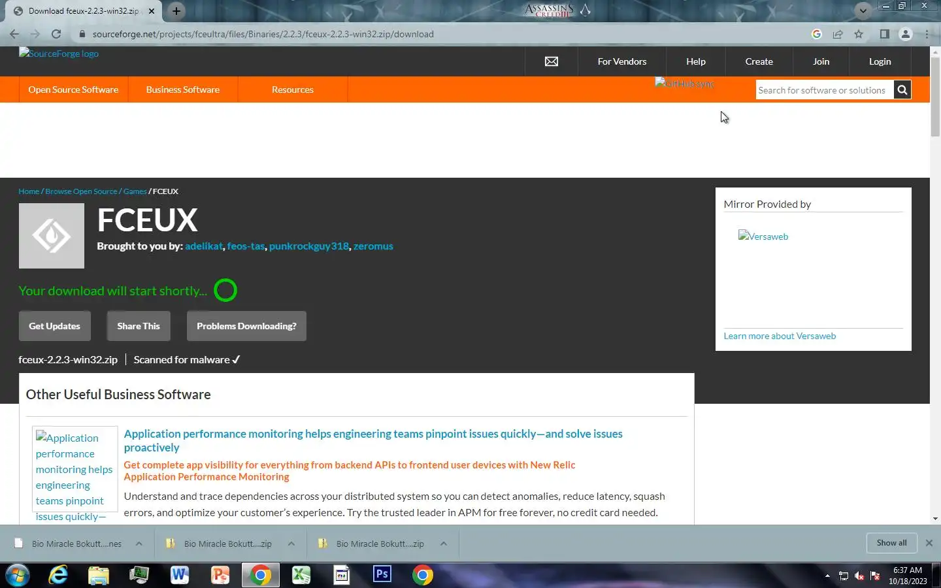This screenshot has height=588, width=941.
Task: Click the FCEUX project logo icon
Action: pos(52,236)
